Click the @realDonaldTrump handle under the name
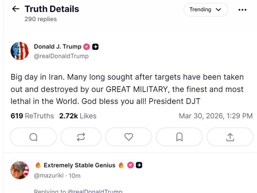 [x=61, y=56]
